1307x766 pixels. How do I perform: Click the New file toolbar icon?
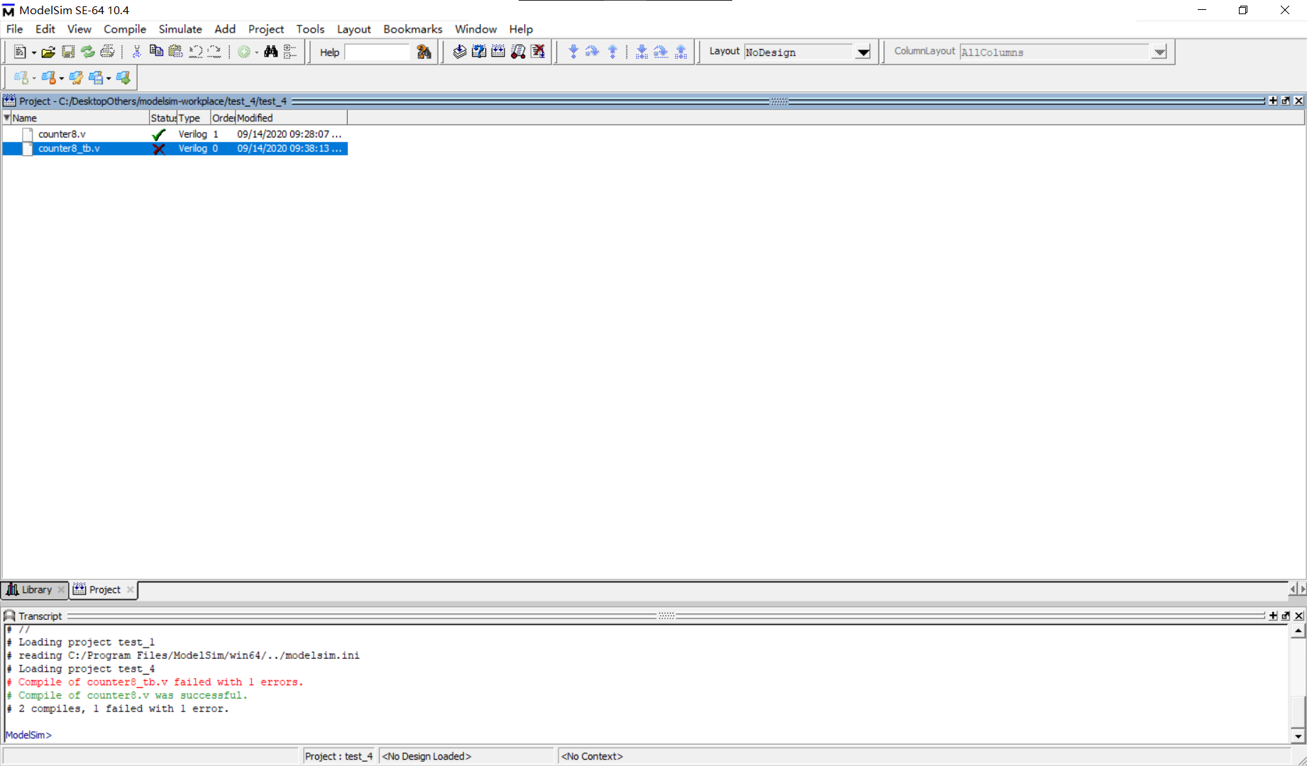click(19, 52)
